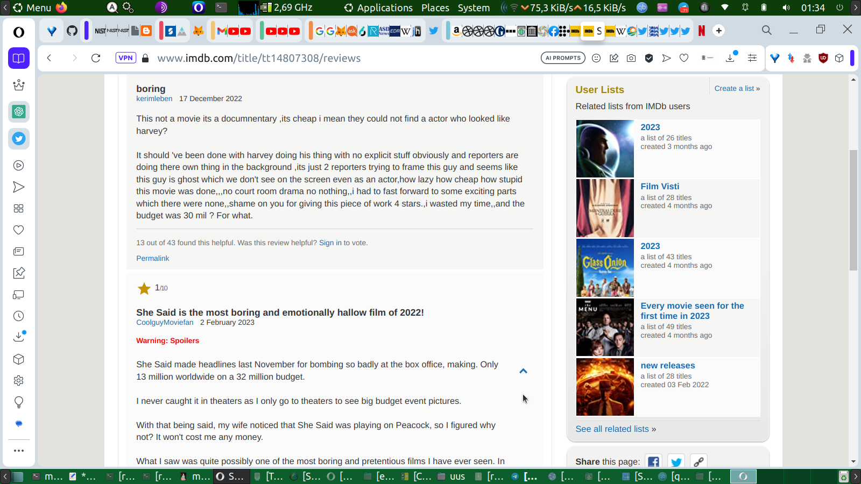Open Speed Dial grid icon in sidebar
This screenshot has height=484, width=861.
(19, 209)
